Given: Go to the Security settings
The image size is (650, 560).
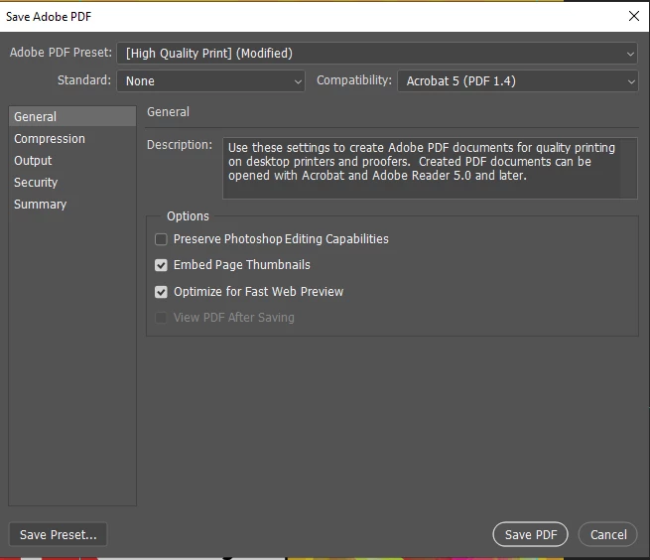Looking at the screenshot, I should (72, 182).
